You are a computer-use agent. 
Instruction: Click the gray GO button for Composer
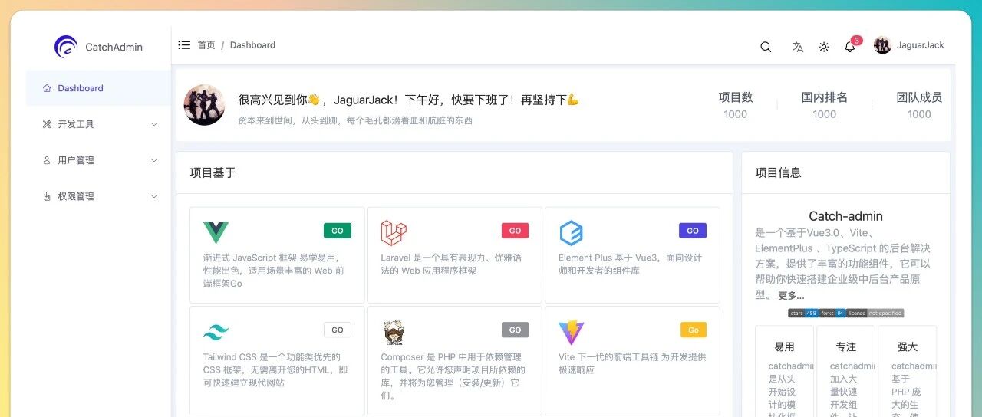(515, 330)
